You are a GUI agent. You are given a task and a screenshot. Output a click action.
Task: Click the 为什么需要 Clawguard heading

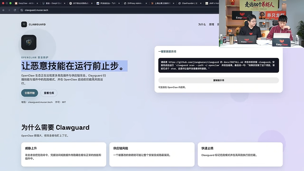click(x=55, y=127)
